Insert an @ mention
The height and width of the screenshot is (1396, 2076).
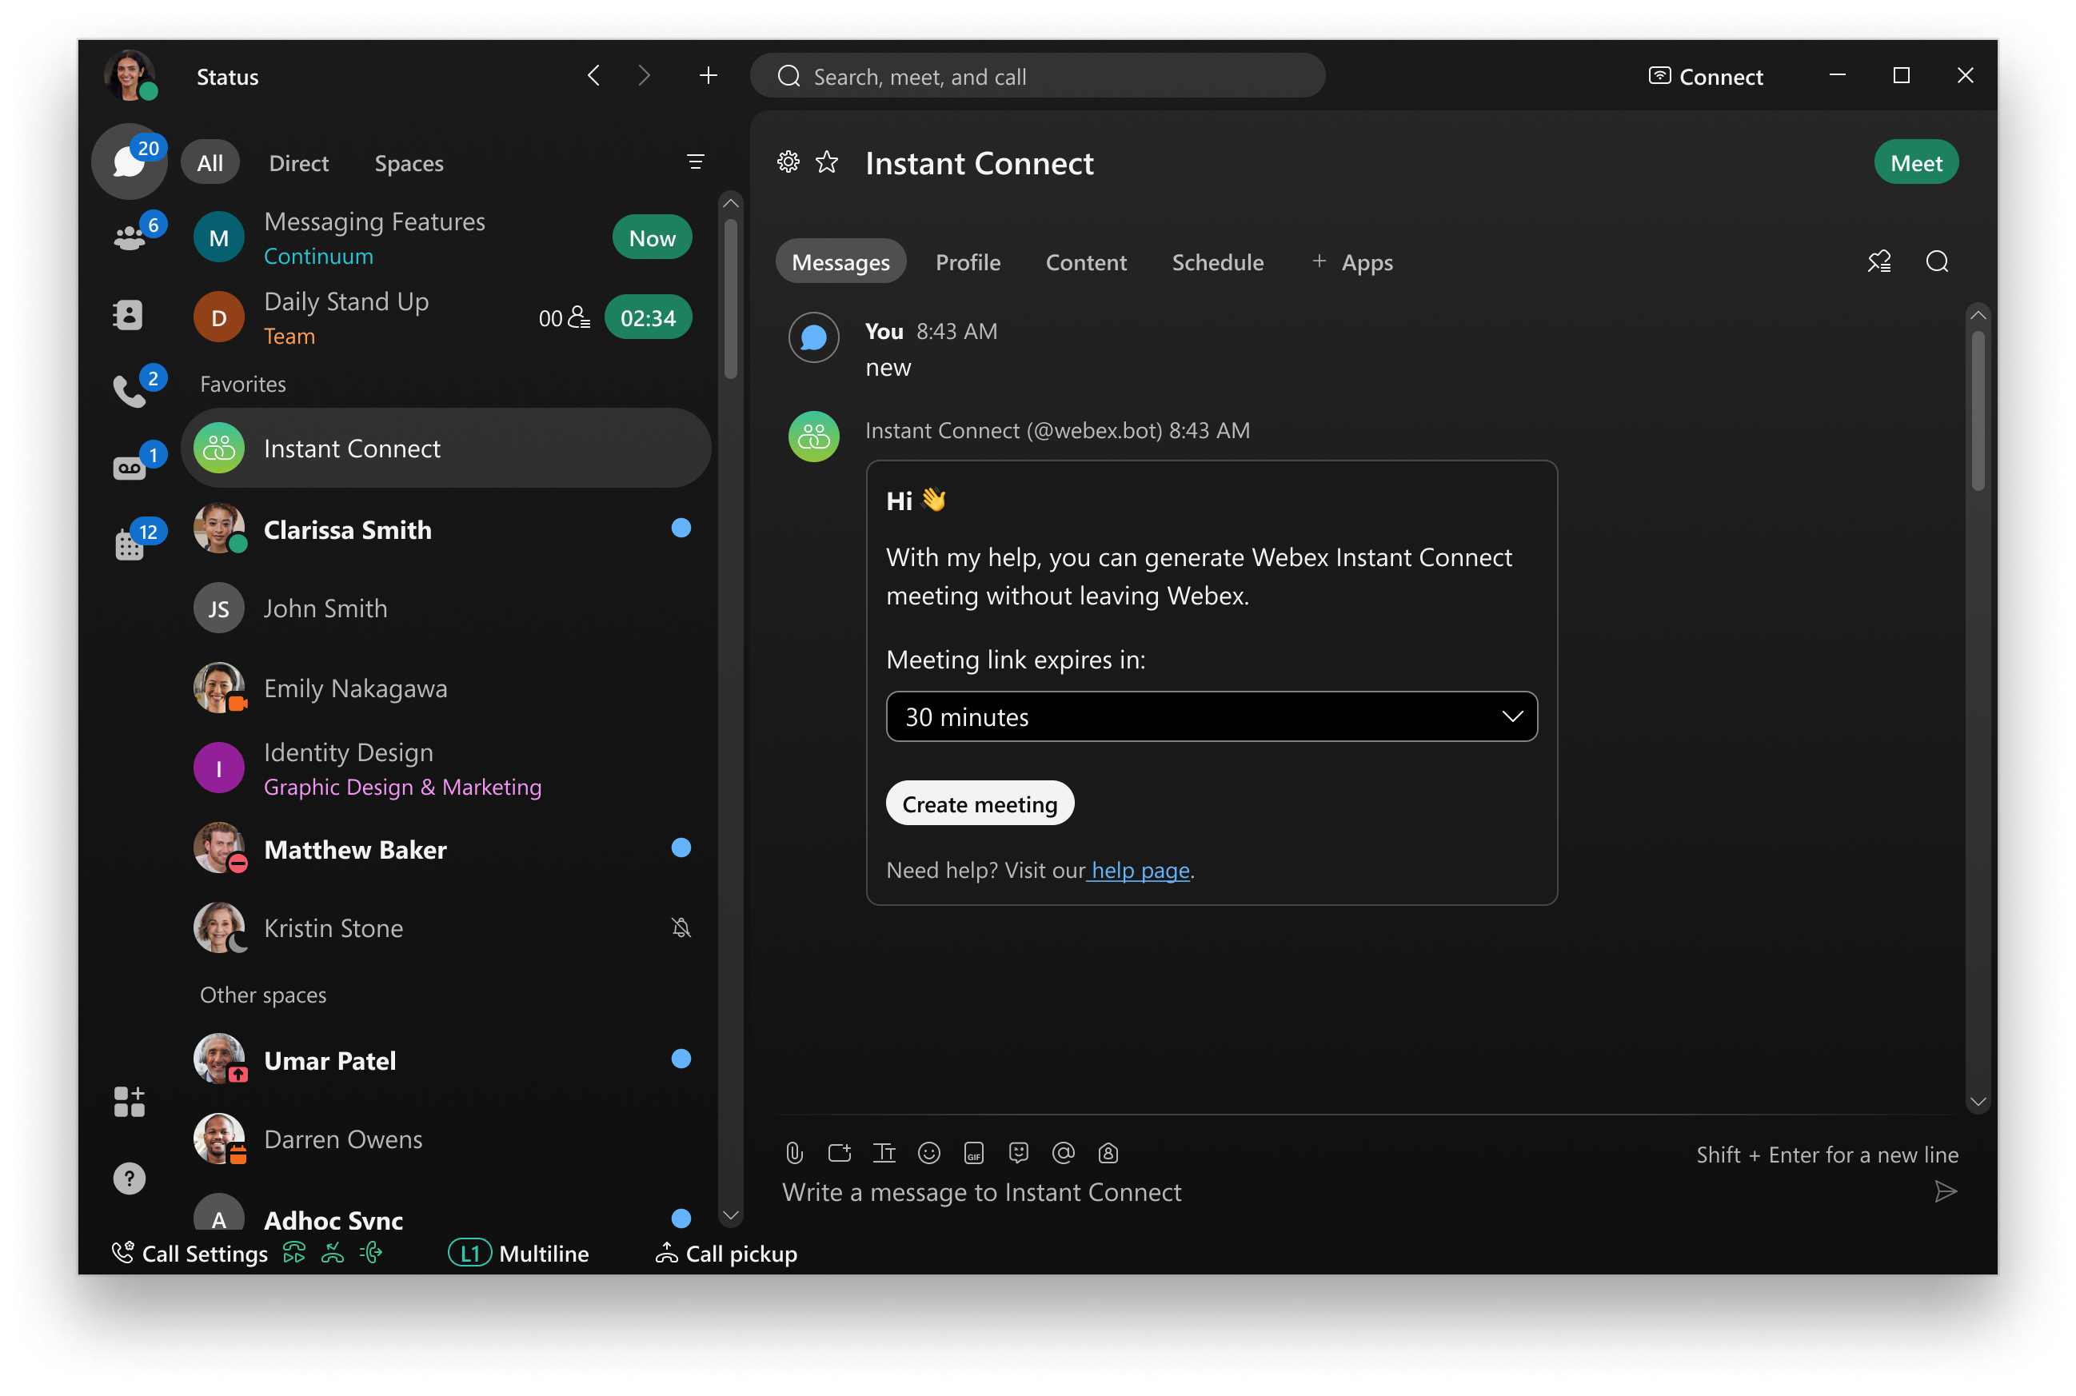tap(1063, 1153)
